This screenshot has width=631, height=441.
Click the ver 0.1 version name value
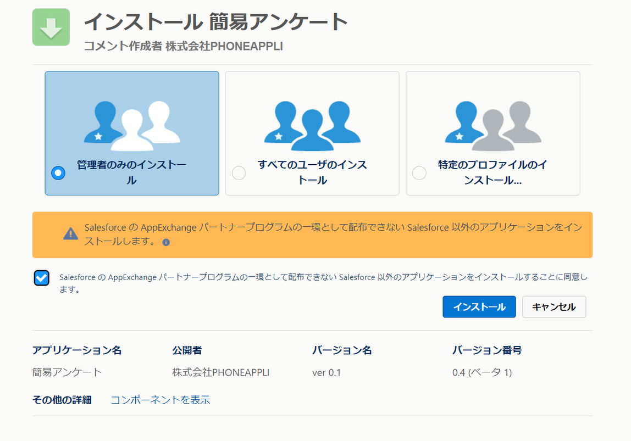click(326, 373)
